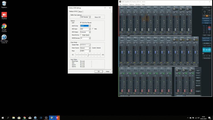Open the Function menu in TotalMix
Viewport: 213px width, 120px height.
pyautogui.click(x=125, y=5)
